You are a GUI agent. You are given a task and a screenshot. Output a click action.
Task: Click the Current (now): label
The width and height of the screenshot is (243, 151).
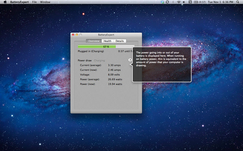(x=89, y=70)
